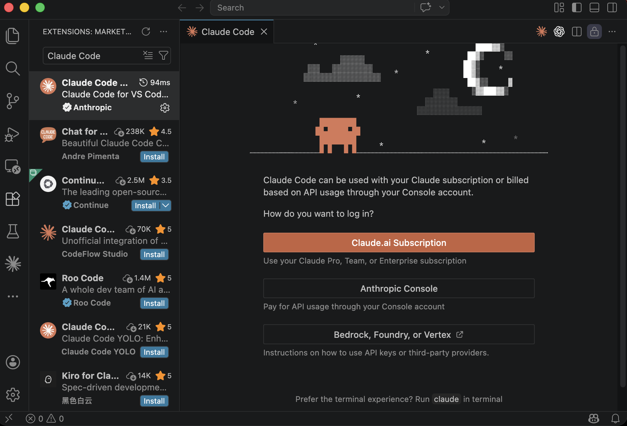The width and height of the screenshot is (627, 426).
Task: Toggle the bottom panel visibility
Action: (594, 7)
